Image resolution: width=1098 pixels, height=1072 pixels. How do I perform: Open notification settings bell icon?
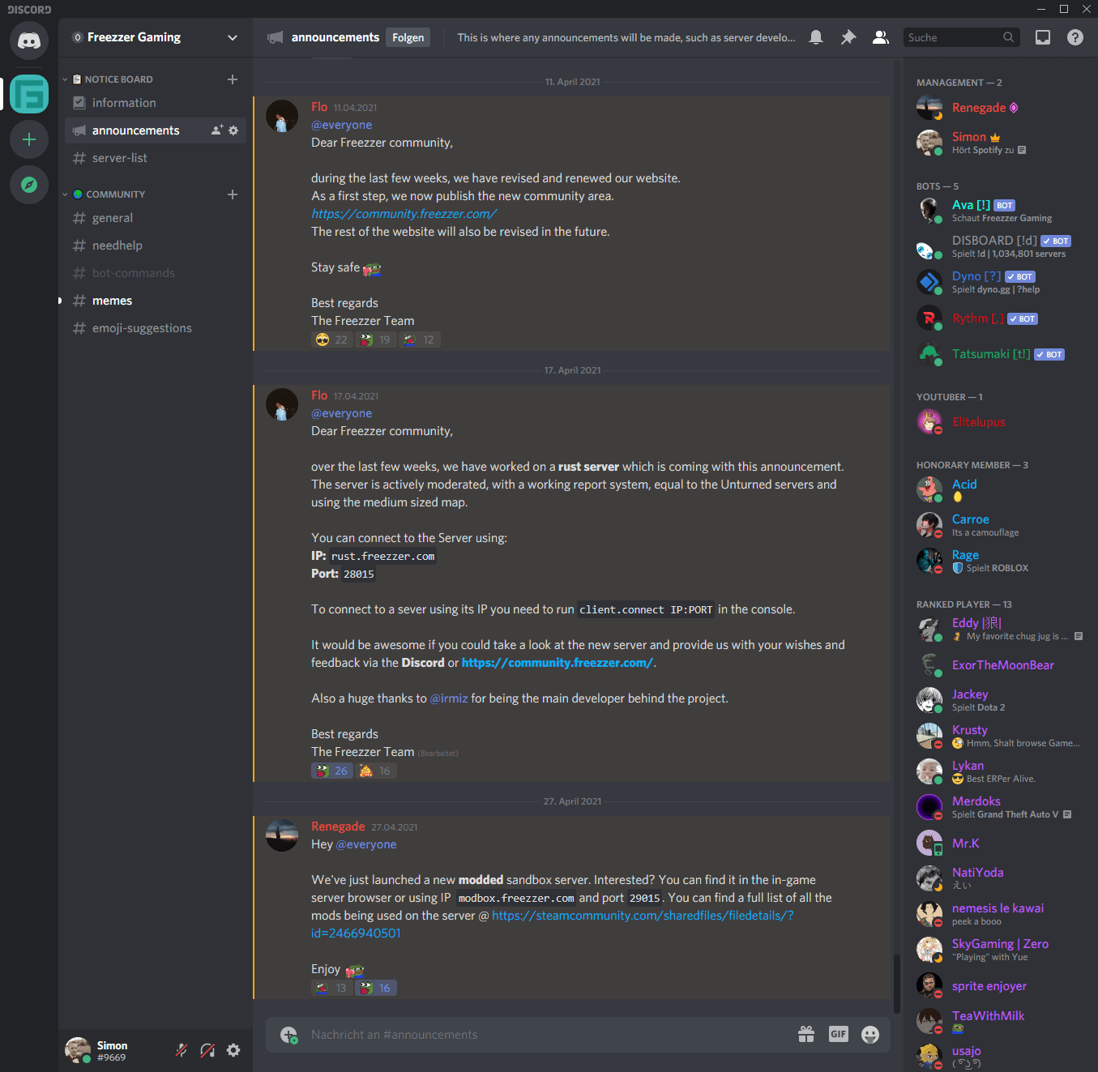pos(816,37)
